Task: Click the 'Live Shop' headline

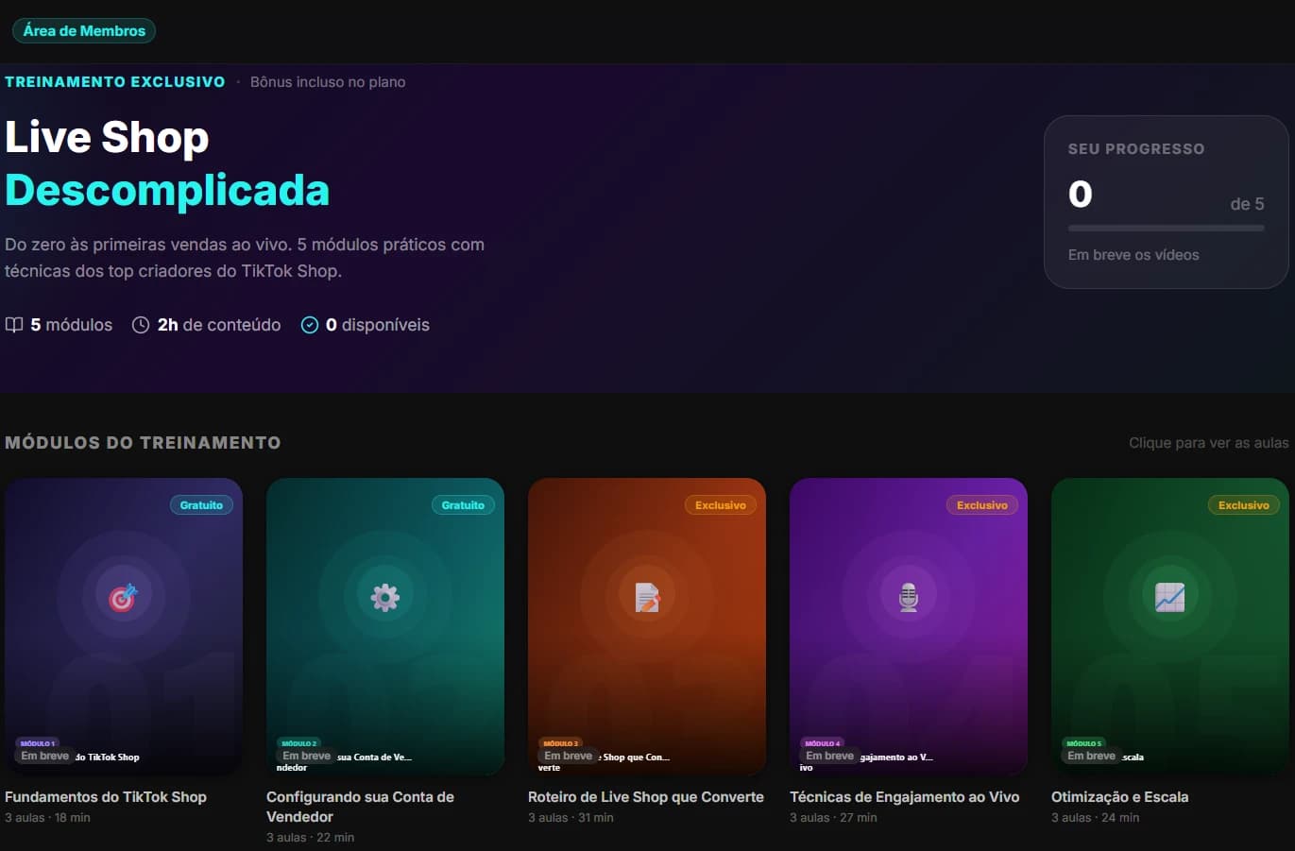Action: coord(107,137)
